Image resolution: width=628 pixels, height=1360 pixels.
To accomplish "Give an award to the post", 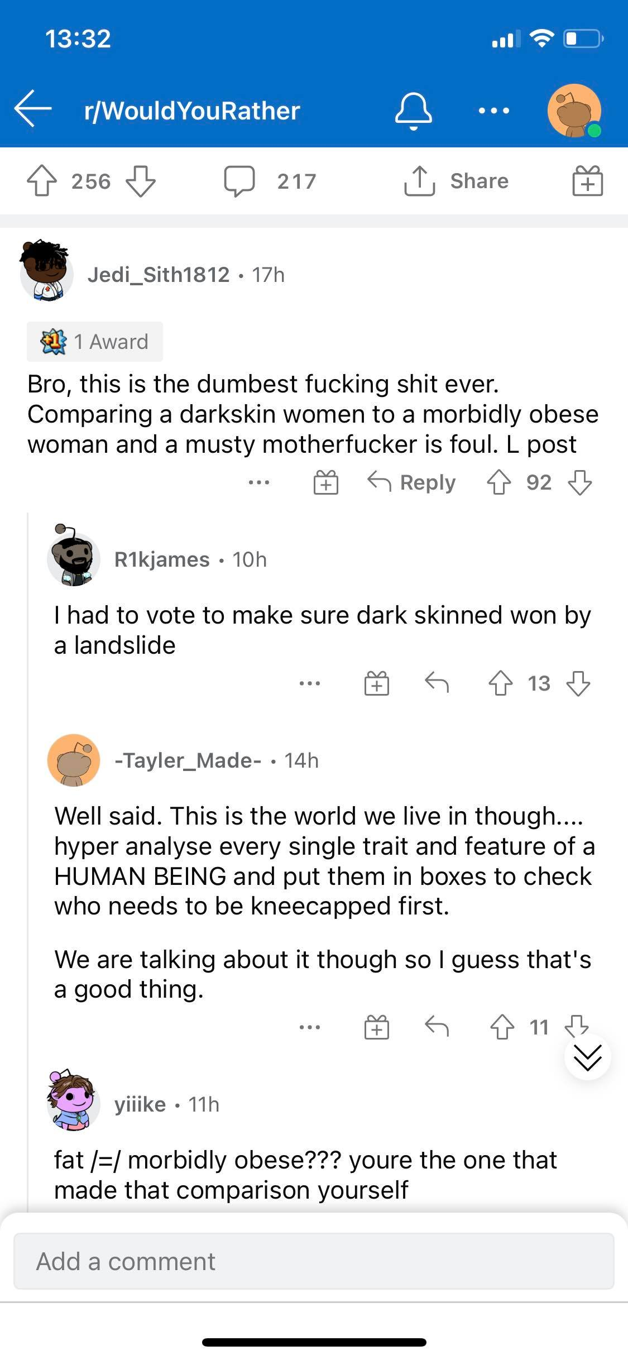I will point(588,181).
